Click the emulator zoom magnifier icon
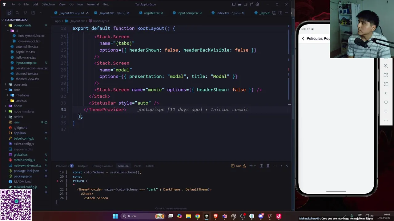394x221 pixels. pyautogui.click(x=386, y=66)
